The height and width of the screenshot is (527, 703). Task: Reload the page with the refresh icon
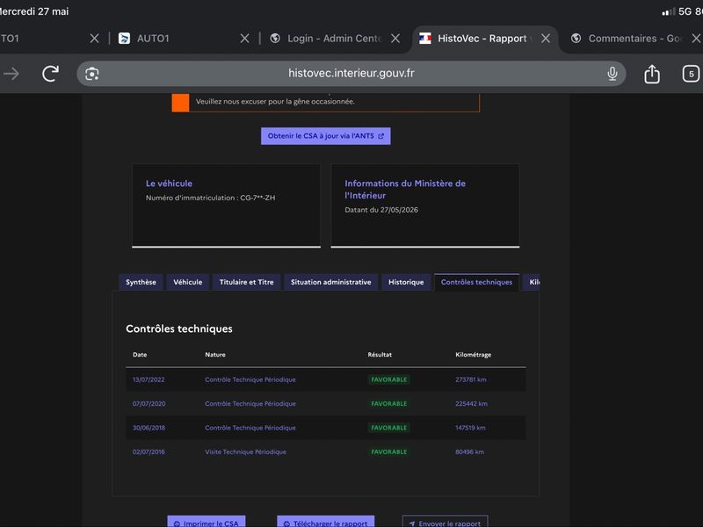[x=50, y=74]
